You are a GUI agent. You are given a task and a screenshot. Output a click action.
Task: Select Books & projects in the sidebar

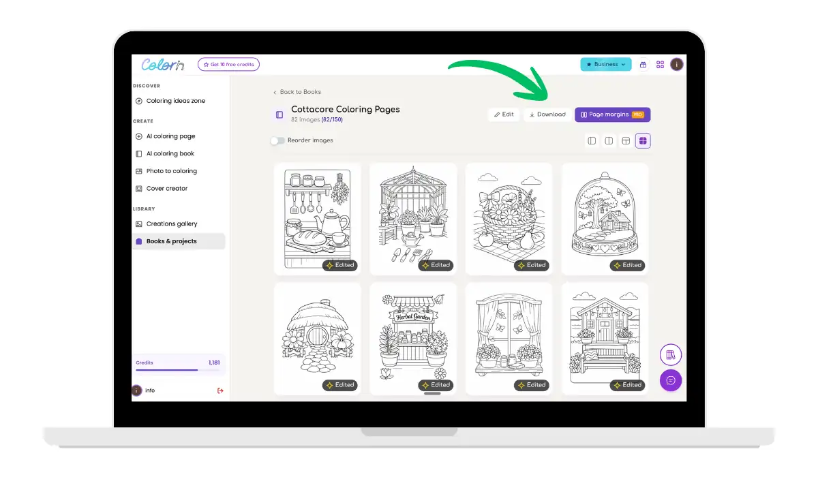(x=172, y=240)
